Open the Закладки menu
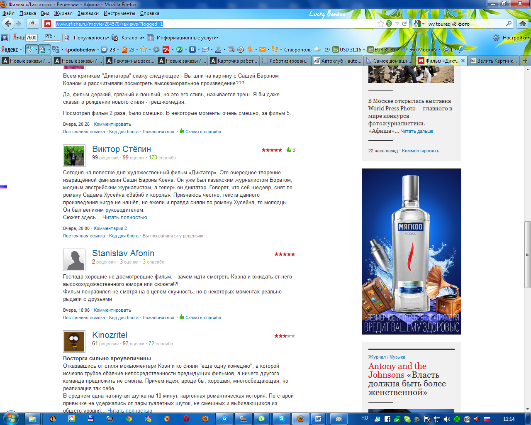 pos(88,13)
